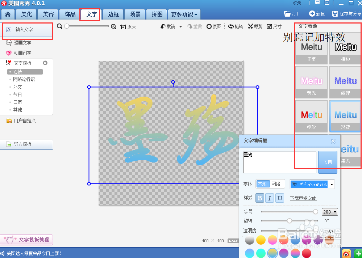Select the 网络流行语 template category
362x258 pixels.
click(24, 79)
